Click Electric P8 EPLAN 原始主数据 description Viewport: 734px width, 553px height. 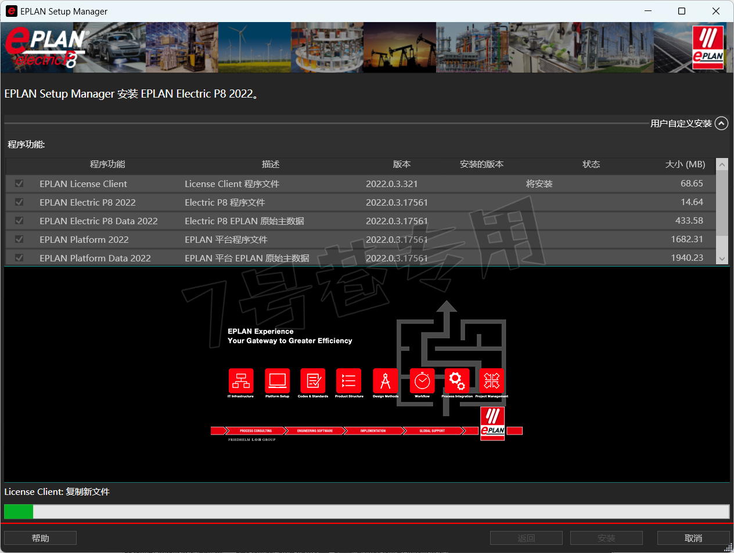click(x=244, y=221)
